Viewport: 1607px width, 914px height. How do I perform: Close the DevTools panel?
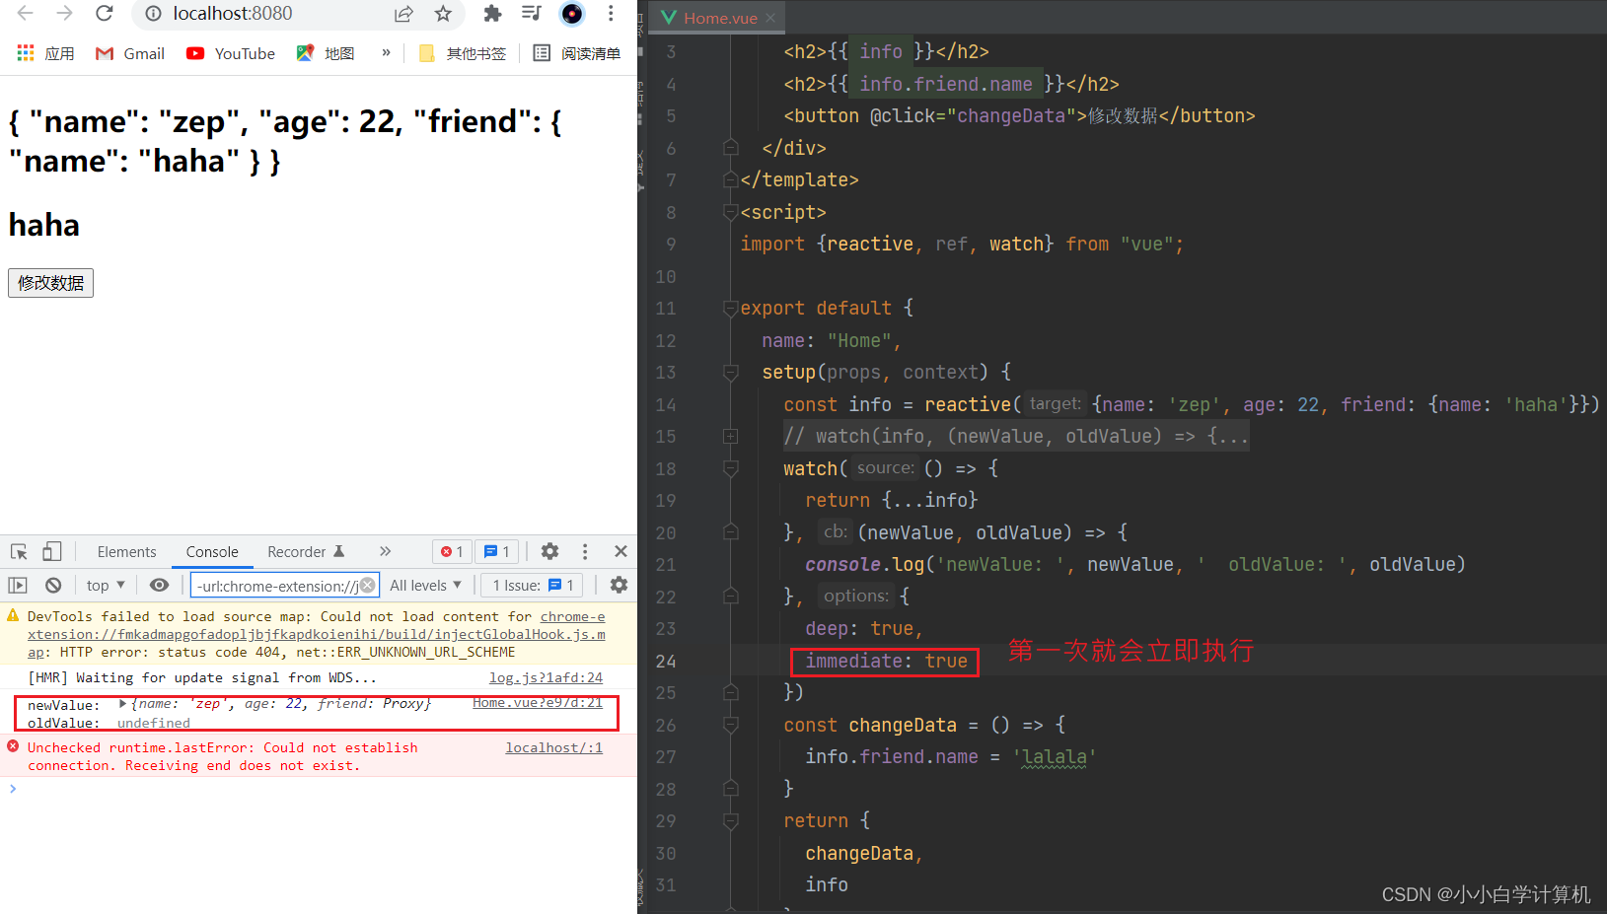tap(621, 551)
